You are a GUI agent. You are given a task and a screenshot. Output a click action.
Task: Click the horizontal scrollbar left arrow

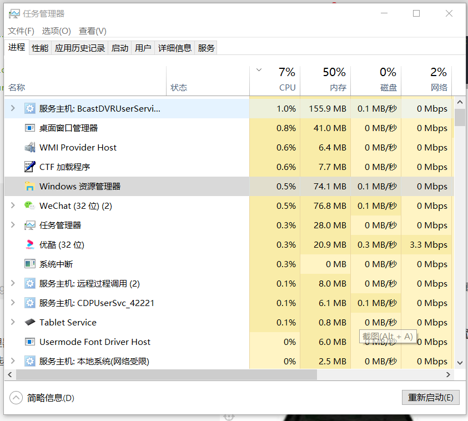coord(10,374)
